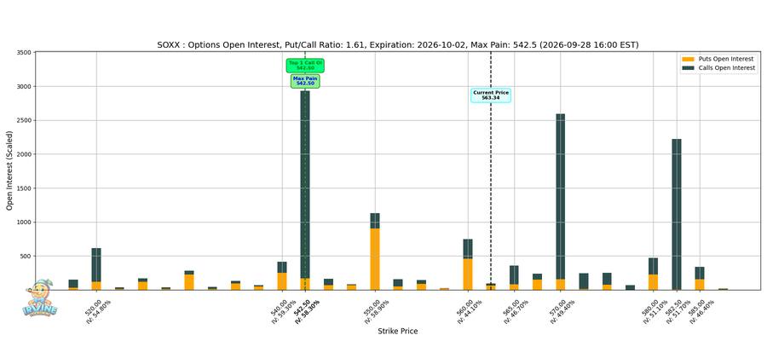
Task: Click the 3000 y-axis tick value
Action: click(26, 87)
